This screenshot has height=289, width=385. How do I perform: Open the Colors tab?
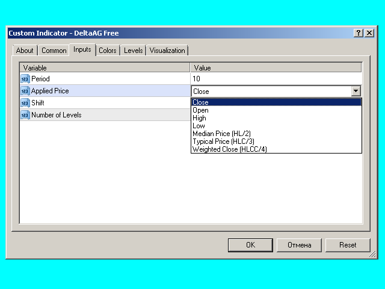(x=108, y=51)
